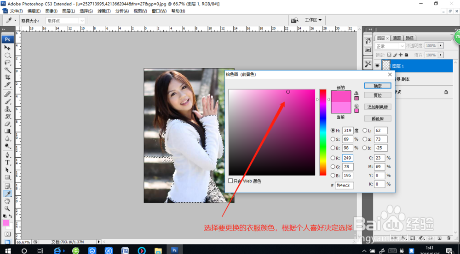
Task: Click the Go to Bridge icon
Action: [294, 20]
